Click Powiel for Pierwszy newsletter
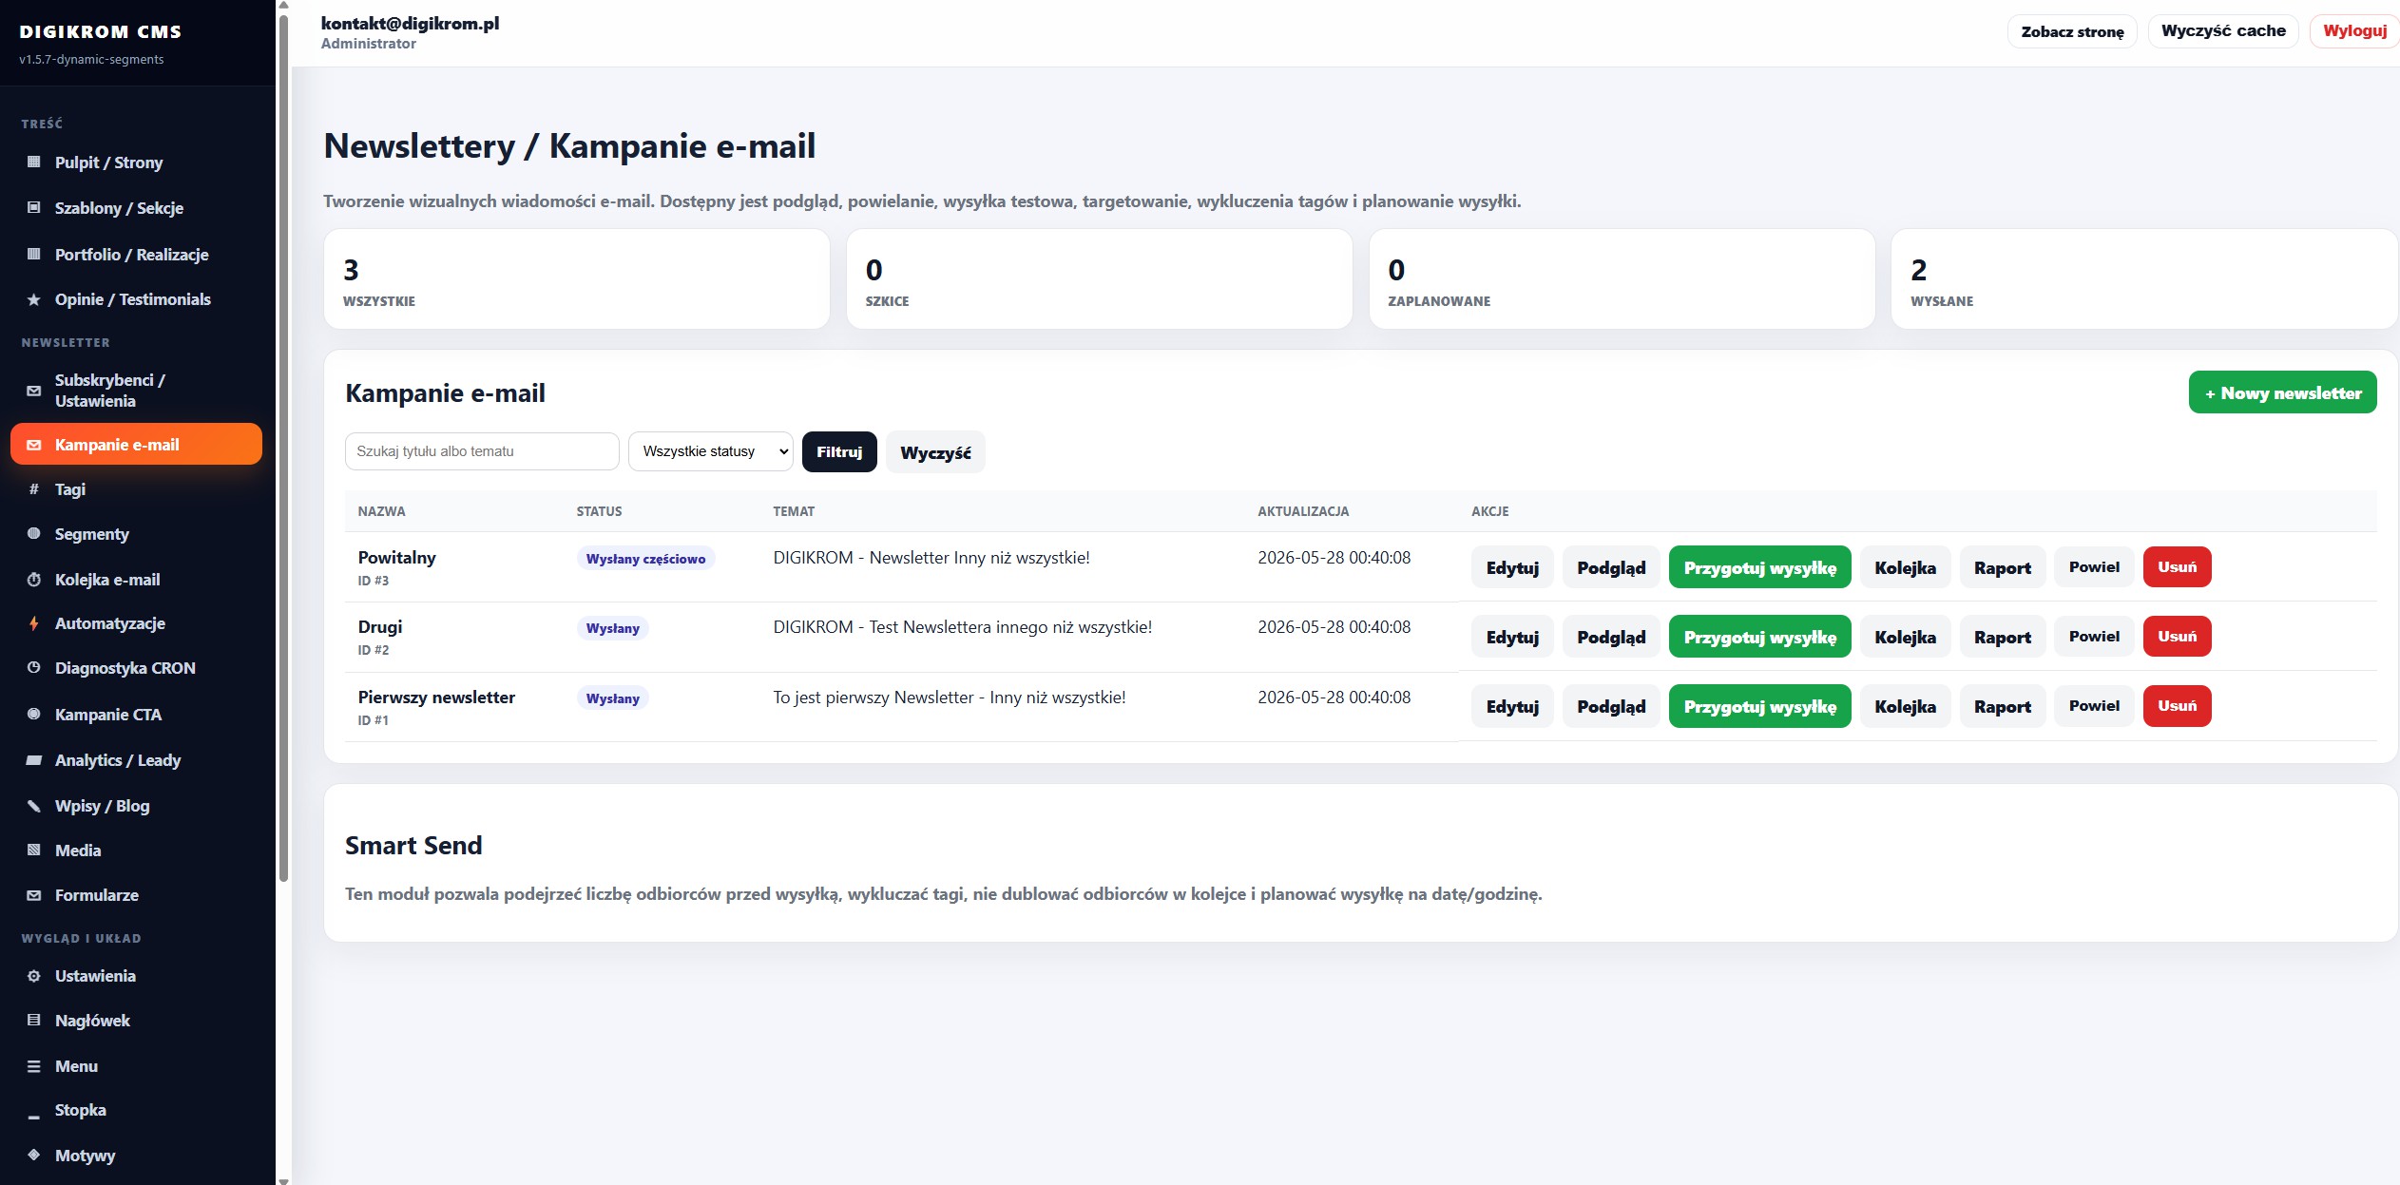 point(2094,705)
